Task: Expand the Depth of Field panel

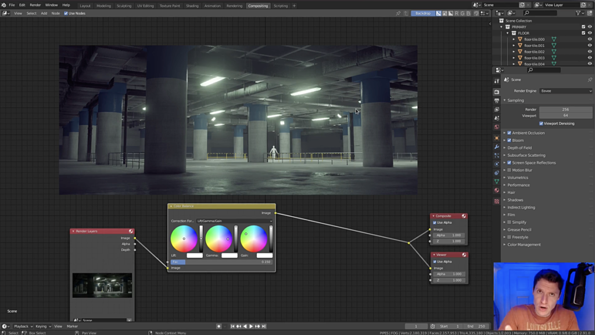Action: coord(519,148)
